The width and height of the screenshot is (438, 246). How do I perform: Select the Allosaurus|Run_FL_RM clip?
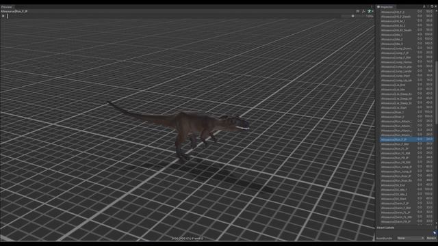407,153
